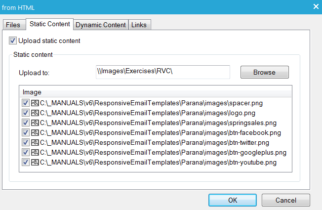322x210 pixels.
Task: Toggle the btn-twitter.png checkbox
Action: pyautogui.click(x=26, y=142)
